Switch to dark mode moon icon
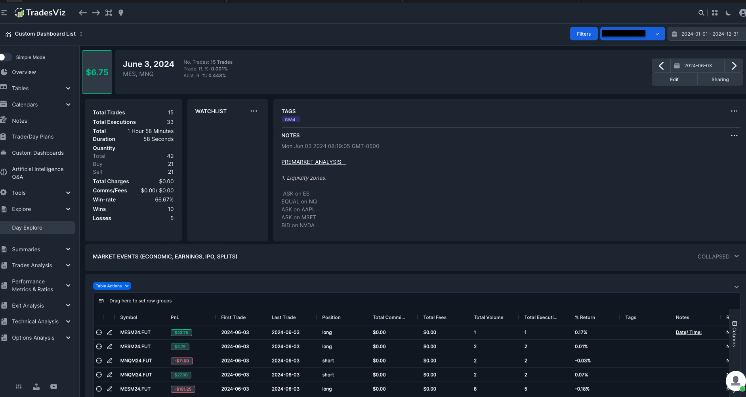Screen dimensions: 746x397 point(728,13)
